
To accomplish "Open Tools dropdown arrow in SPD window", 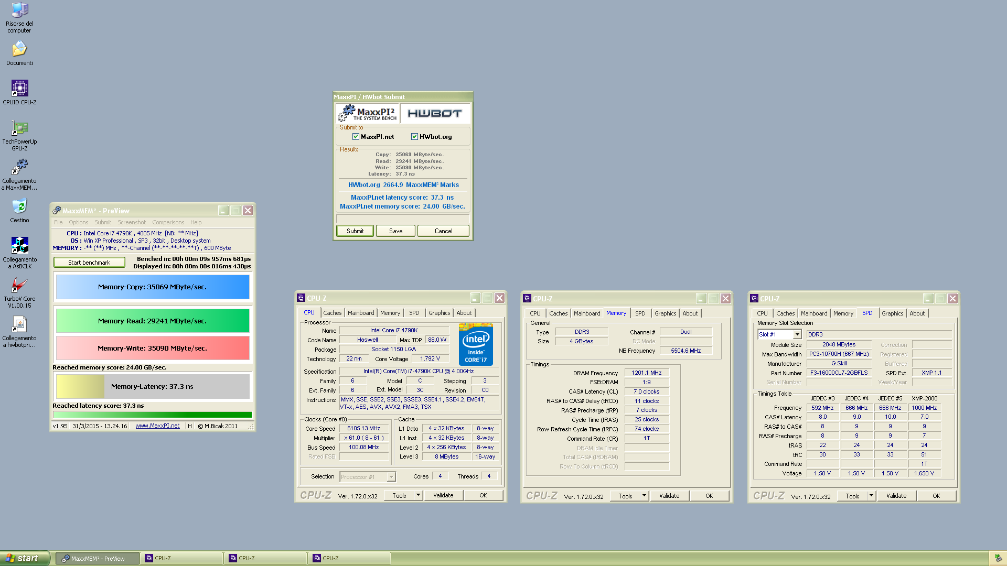I will 872,496.
